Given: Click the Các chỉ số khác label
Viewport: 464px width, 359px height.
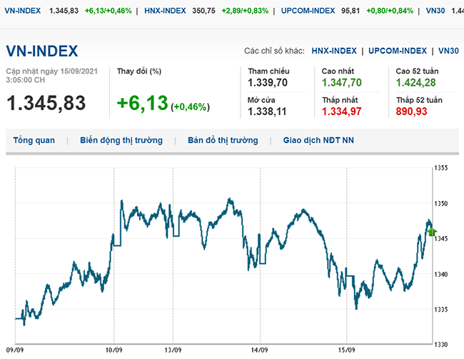Looking at the screenshot, I should click(274, 51).
